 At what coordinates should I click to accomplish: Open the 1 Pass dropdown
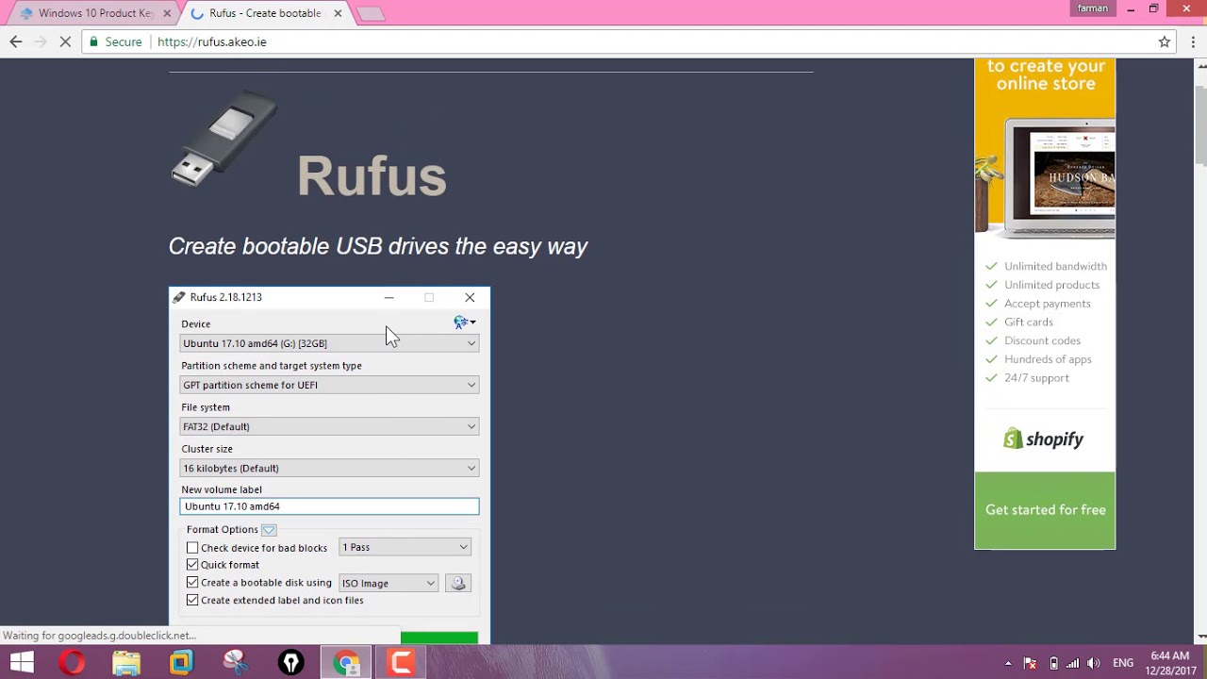pos(405,547)
